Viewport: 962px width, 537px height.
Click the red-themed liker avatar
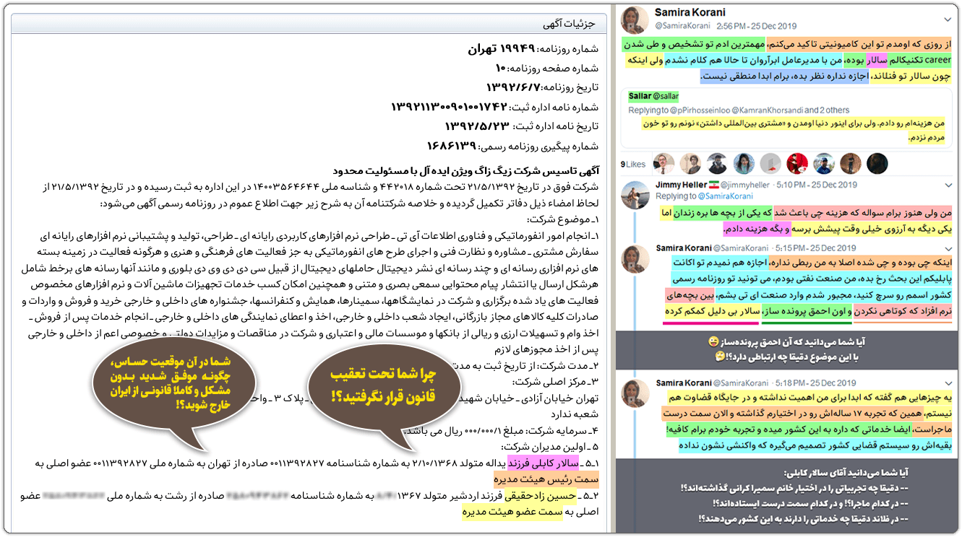[x=796, y=164]
